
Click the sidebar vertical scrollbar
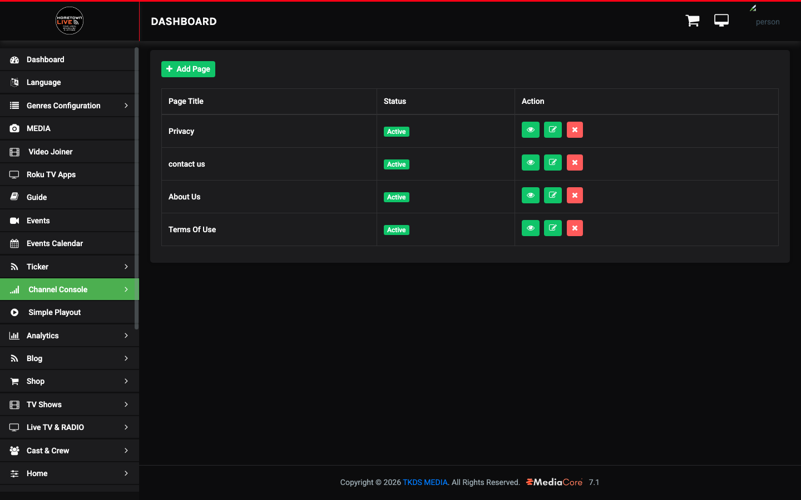point(136,189)
